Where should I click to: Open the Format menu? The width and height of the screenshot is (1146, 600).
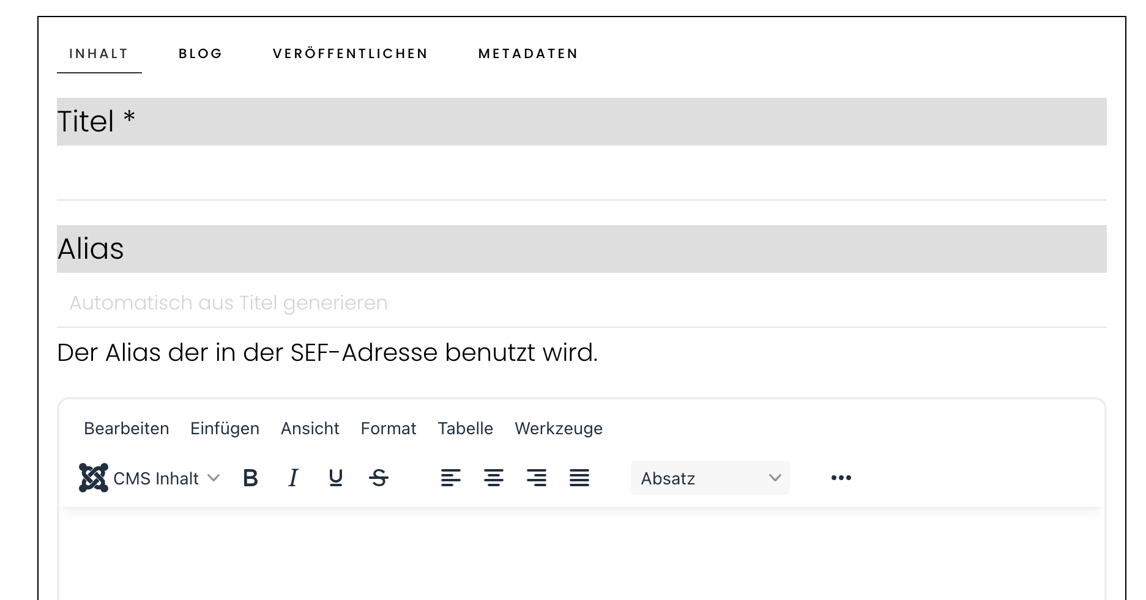(x=389, y=428)
